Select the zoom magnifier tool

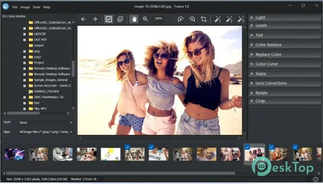[x=145, y=19]
